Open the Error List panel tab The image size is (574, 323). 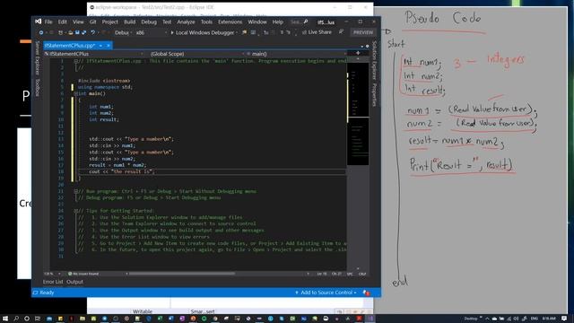point(53,282)
